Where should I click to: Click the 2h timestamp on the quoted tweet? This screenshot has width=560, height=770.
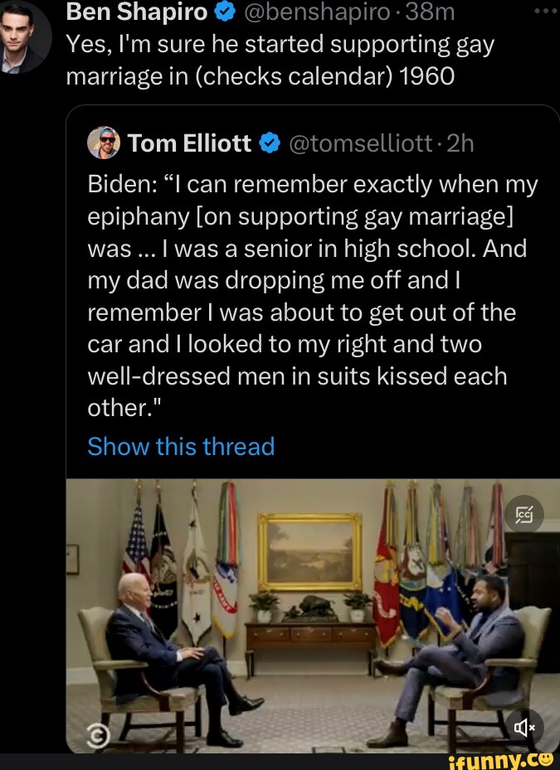pos(460,144)
